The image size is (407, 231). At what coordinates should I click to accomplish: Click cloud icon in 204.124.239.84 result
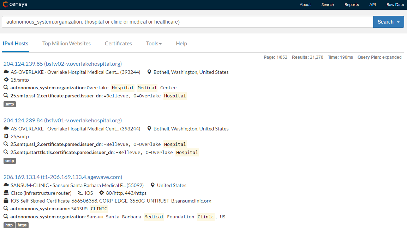pos(6,128)
